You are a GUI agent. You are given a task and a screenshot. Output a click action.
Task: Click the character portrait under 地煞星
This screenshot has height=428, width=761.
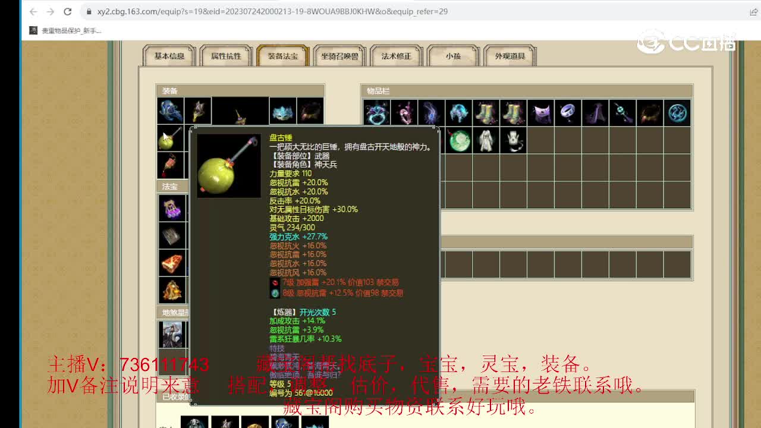coord(172,334)
